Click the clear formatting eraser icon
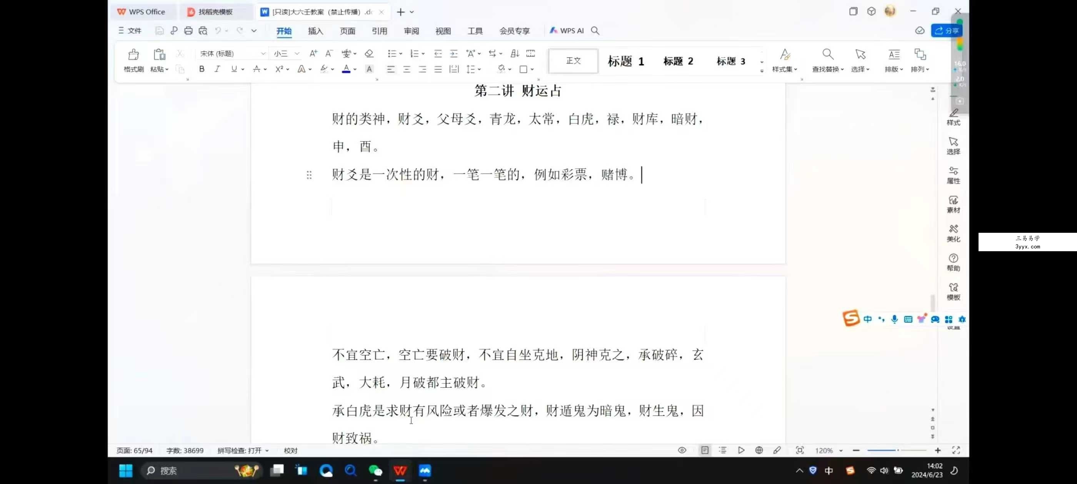This screenshot has width=1077, height=484. pyautogui.click(x=369, y=53)
